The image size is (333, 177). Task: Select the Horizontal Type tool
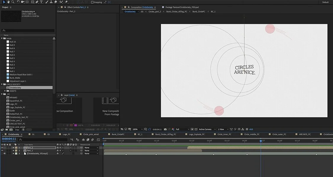[x=41, y=2]
